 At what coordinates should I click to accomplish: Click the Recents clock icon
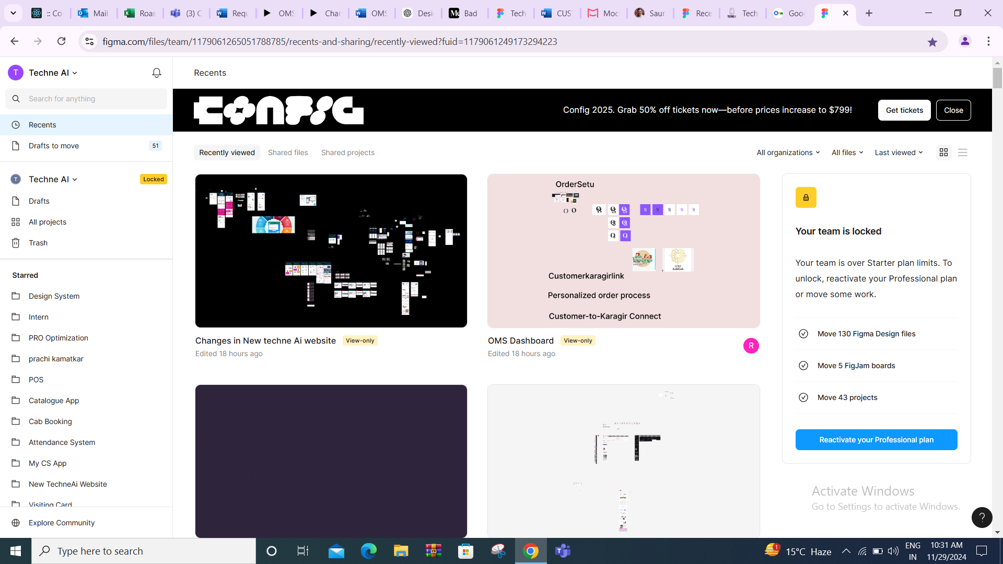point(16,125)
